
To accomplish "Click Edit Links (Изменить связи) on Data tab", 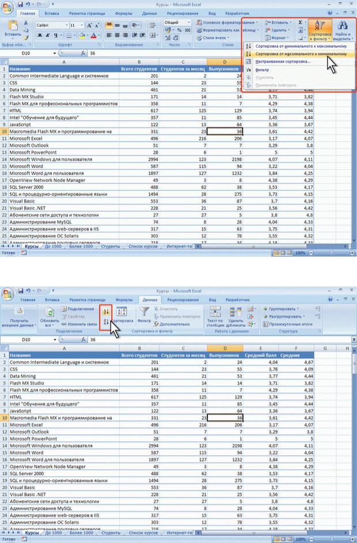I will point(79,324).
